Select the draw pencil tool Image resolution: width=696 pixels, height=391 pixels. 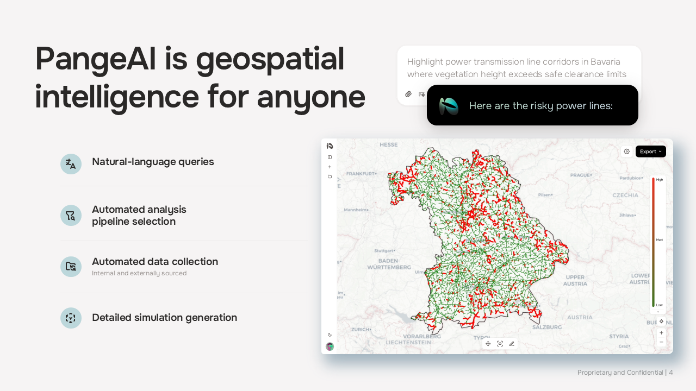pos(512,344)
